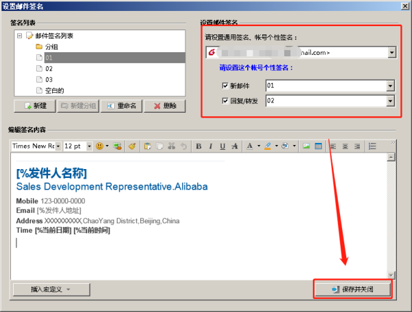
Task: Show more toolbar items with the chevron
Action: (x=393, y=142)
